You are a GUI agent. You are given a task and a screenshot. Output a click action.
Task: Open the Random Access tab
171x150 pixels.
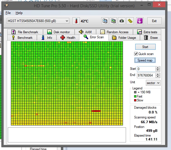tap(115, 32)
